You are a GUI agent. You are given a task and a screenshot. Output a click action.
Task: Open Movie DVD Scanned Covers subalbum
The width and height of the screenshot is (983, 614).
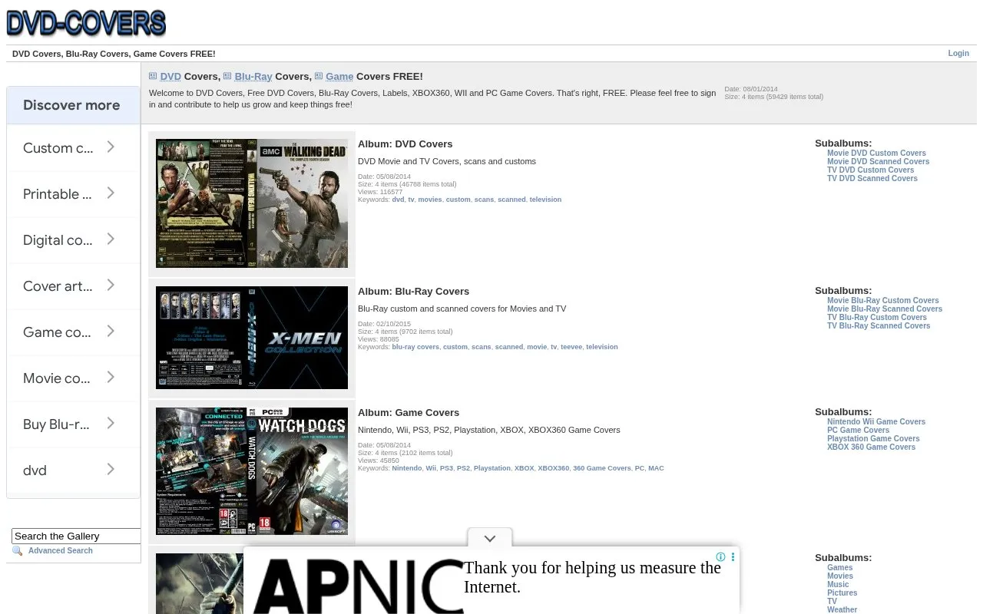click(878, 162)
